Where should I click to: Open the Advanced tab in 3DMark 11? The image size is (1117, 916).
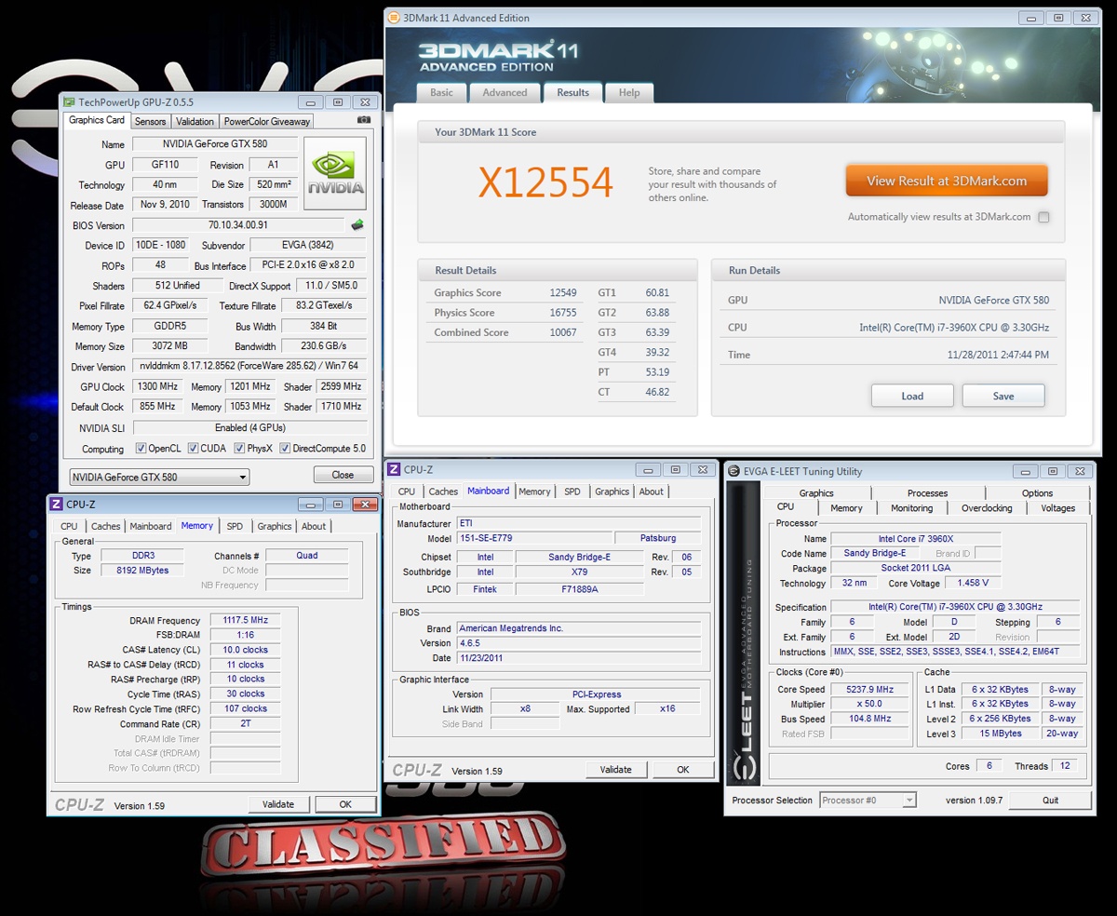pos(505,93)
